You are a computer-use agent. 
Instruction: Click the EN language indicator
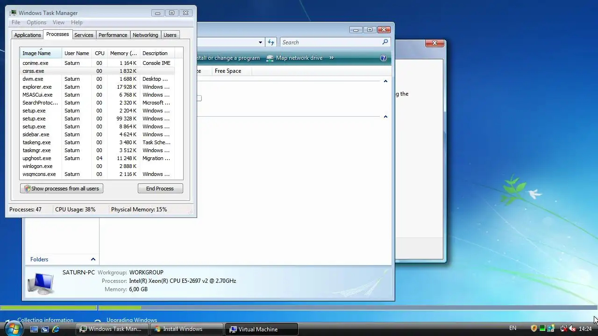point(513,329)
